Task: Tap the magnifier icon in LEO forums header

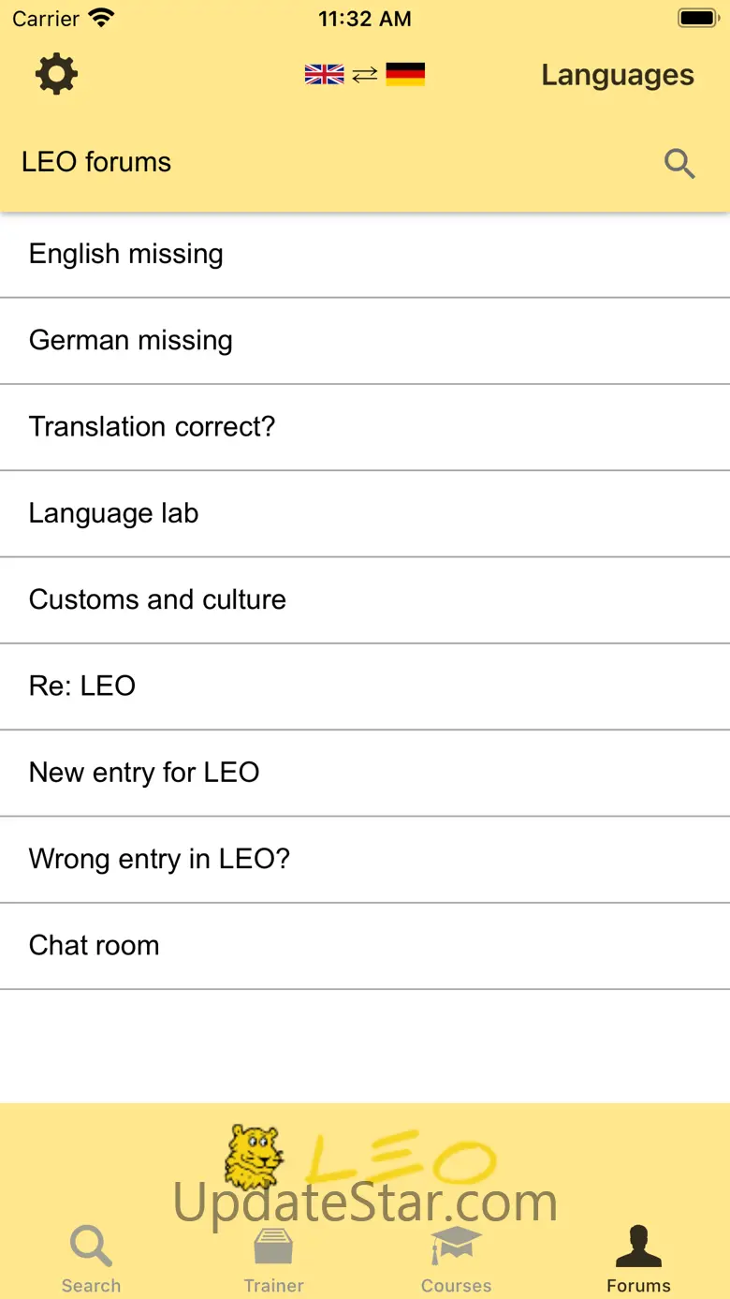Action: point(679,164)
